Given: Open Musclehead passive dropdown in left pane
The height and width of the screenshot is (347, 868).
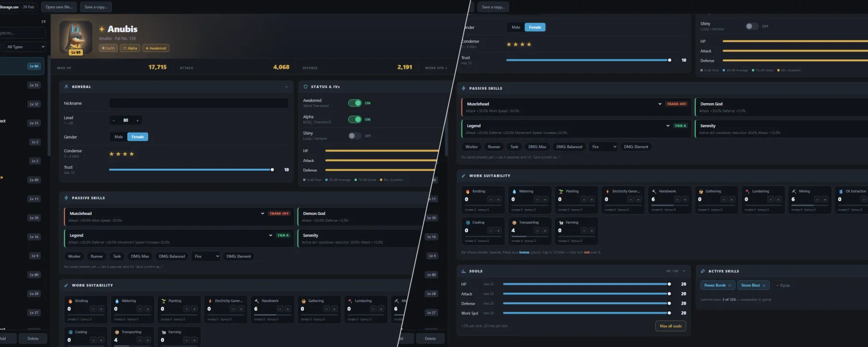Looking at the screenshot, I should (x=262, y=214).
